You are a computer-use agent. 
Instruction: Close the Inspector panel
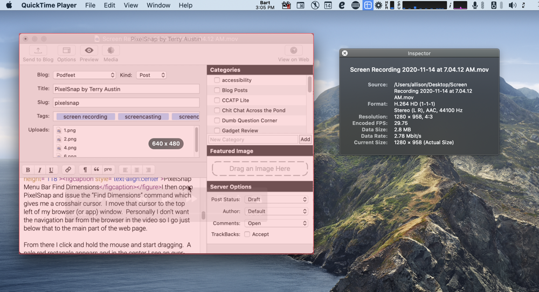coord(345,53)
